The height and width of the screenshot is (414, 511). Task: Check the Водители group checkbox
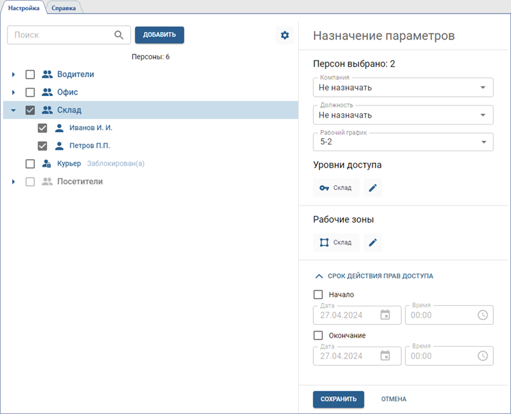tap(30, 74)
